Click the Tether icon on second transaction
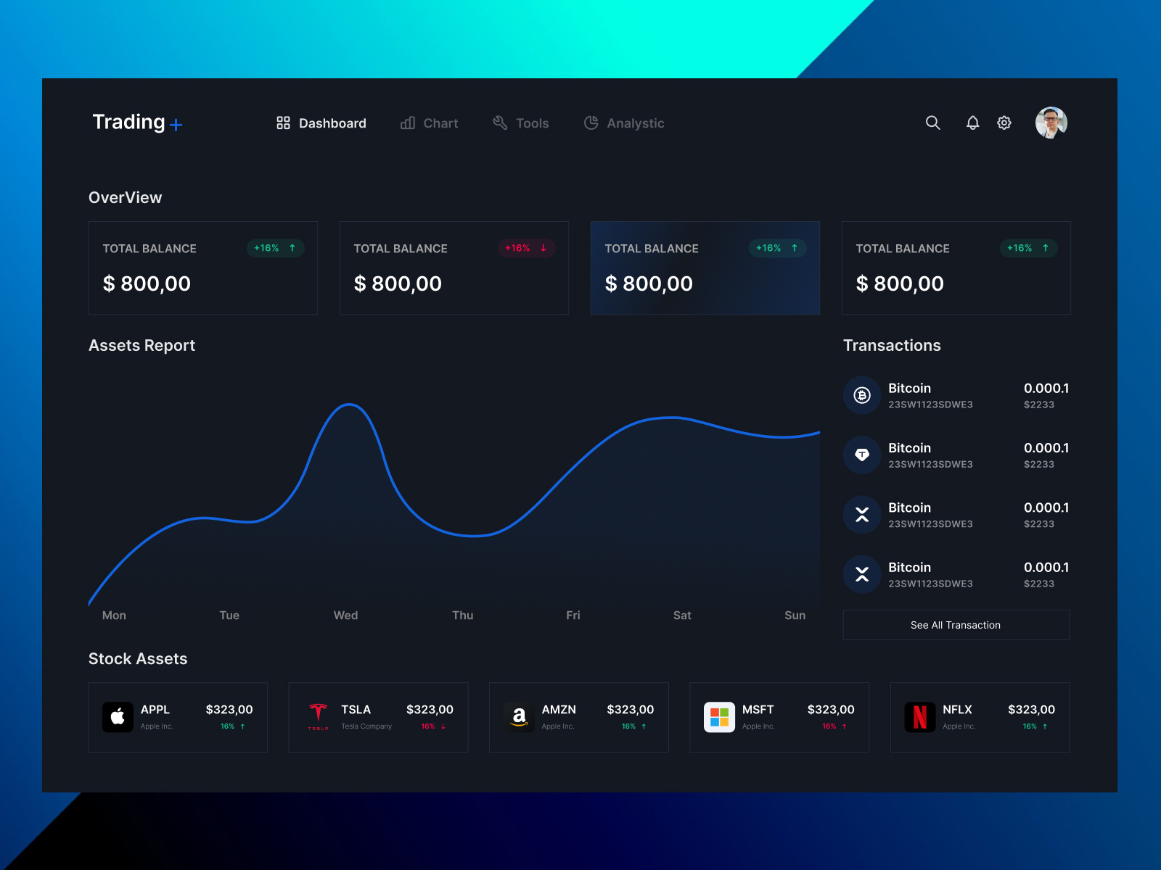The width and height of the screenshot is (1161, 870). (861, 455)
